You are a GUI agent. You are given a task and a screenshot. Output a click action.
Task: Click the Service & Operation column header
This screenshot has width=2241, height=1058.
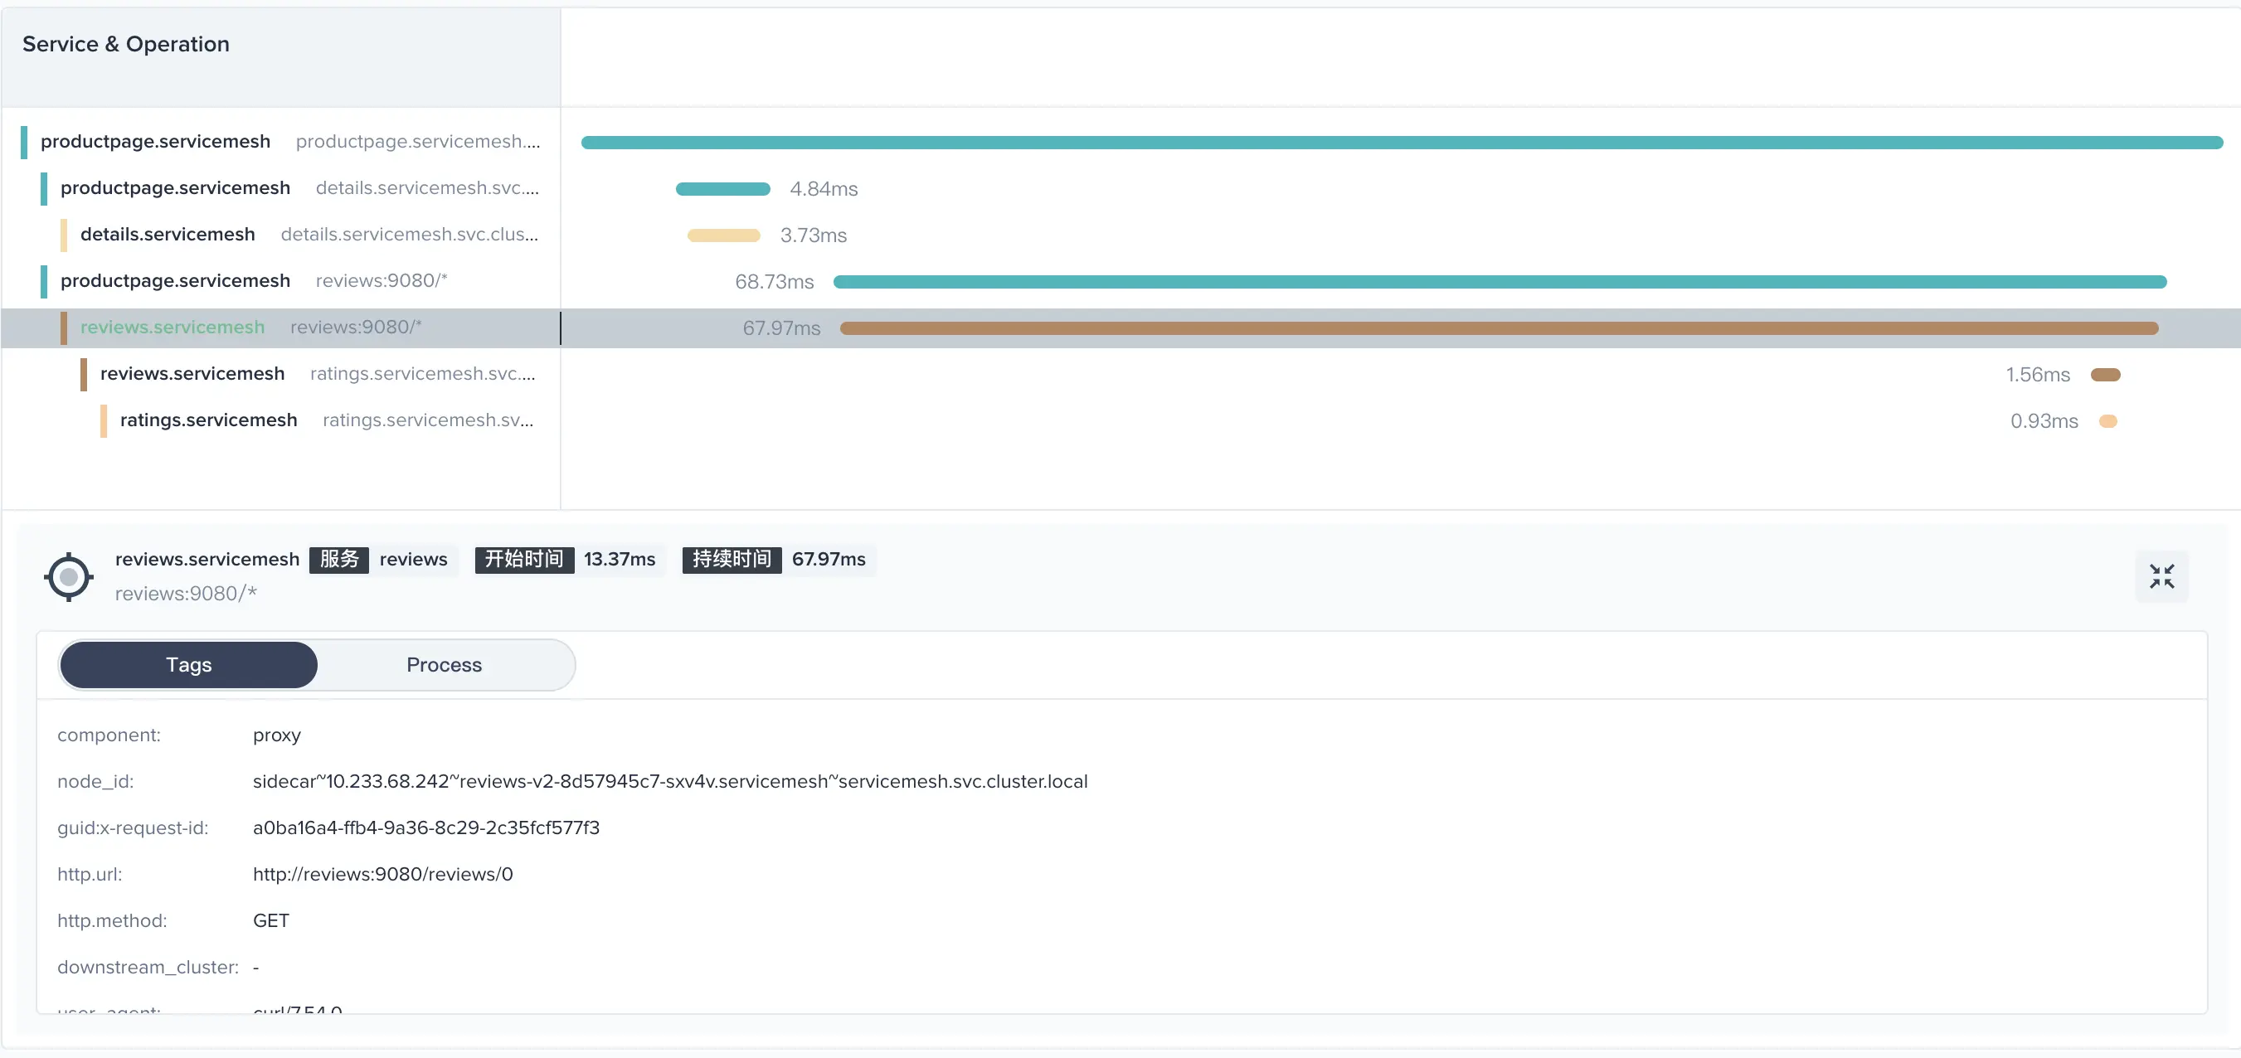126,45
